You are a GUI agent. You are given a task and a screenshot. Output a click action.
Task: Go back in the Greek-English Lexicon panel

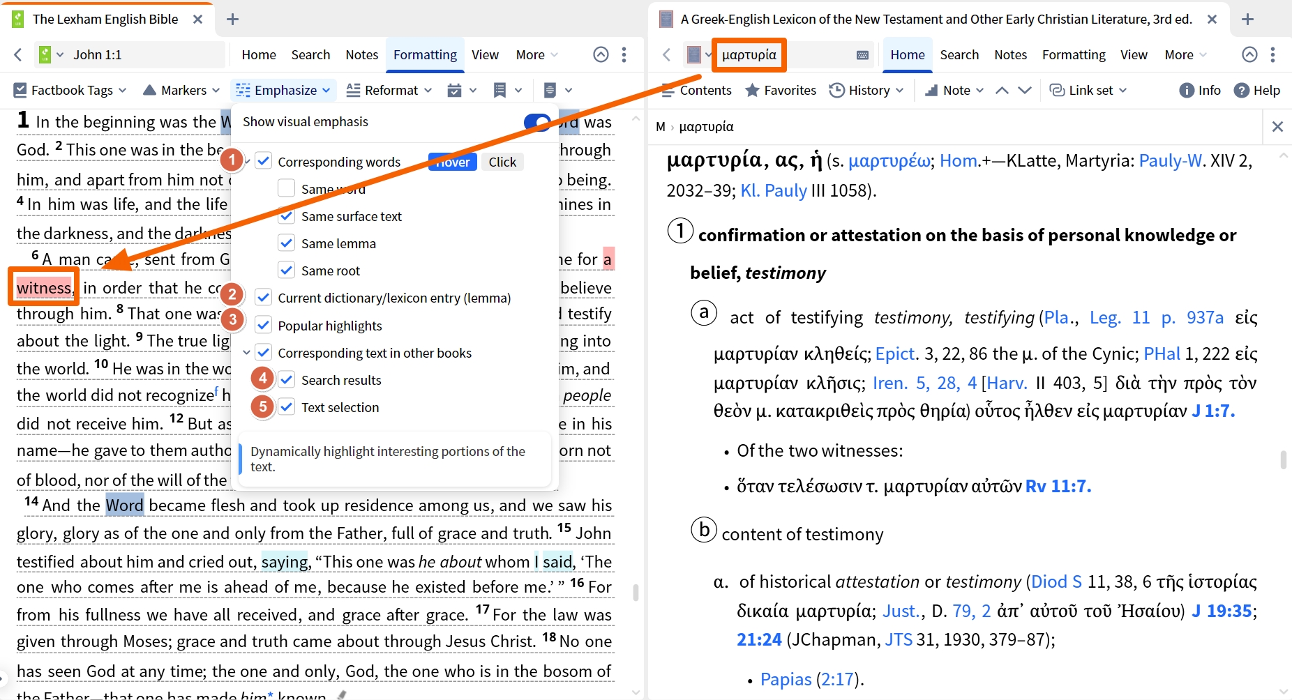click(667, 54)
